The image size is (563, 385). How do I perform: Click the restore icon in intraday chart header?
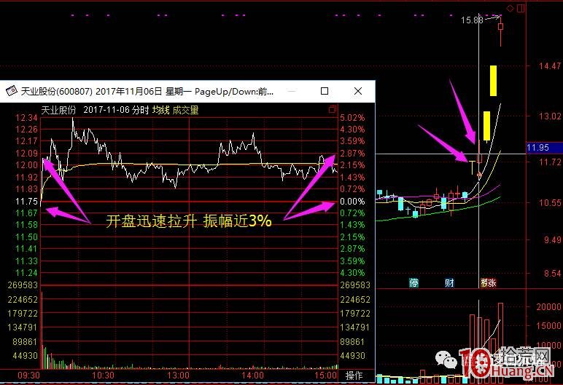(333, 110)
